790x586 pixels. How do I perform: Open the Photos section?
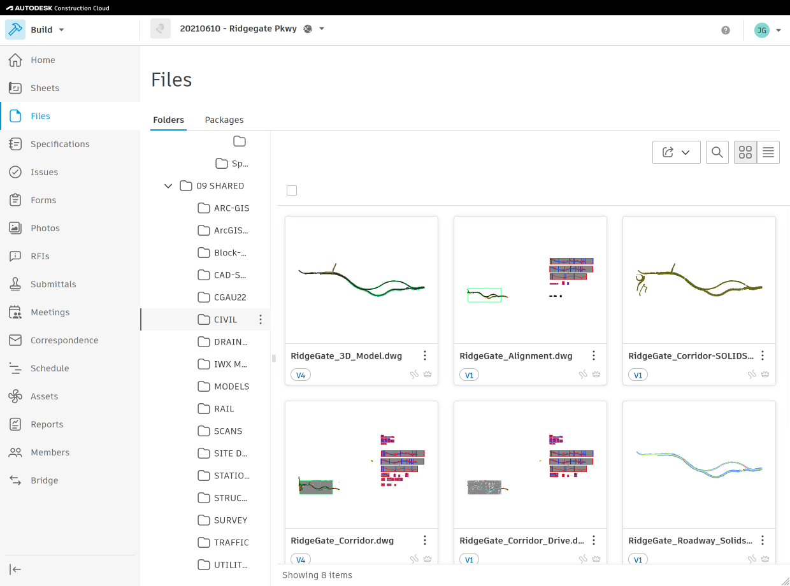70,228
